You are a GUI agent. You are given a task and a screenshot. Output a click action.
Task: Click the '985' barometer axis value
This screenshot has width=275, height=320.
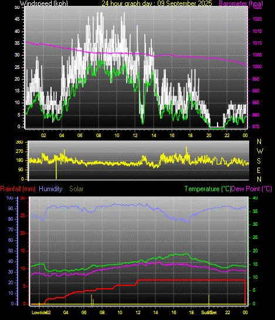coord(256,102)
